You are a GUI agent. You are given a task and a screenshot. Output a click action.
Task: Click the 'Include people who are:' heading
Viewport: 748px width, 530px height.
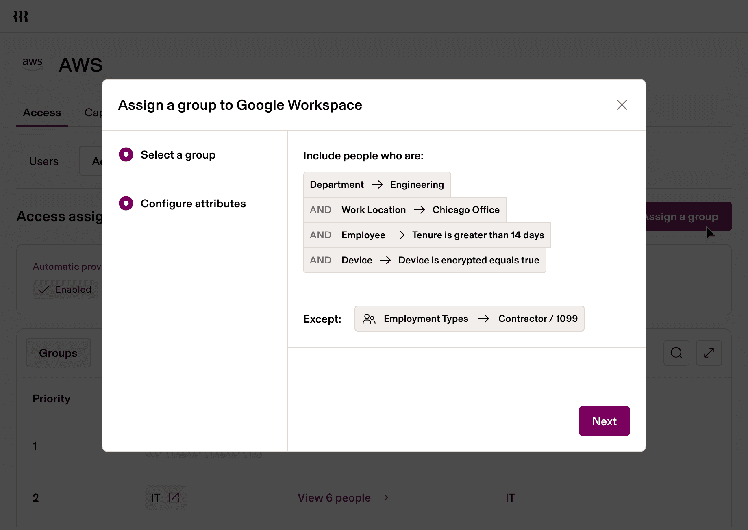tap(363, 156)
